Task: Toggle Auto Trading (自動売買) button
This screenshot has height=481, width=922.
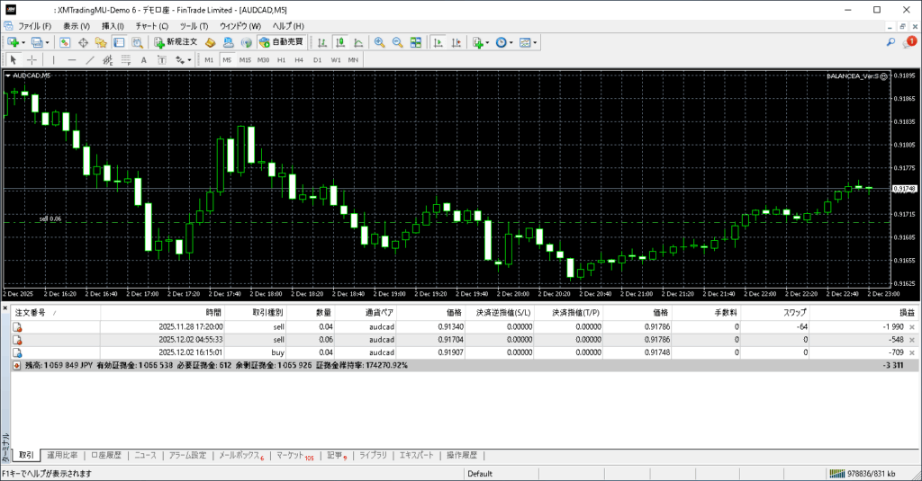Action: tap(281, 42)
